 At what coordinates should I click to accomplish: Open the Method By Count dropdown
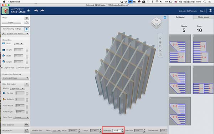coord(17,89)
